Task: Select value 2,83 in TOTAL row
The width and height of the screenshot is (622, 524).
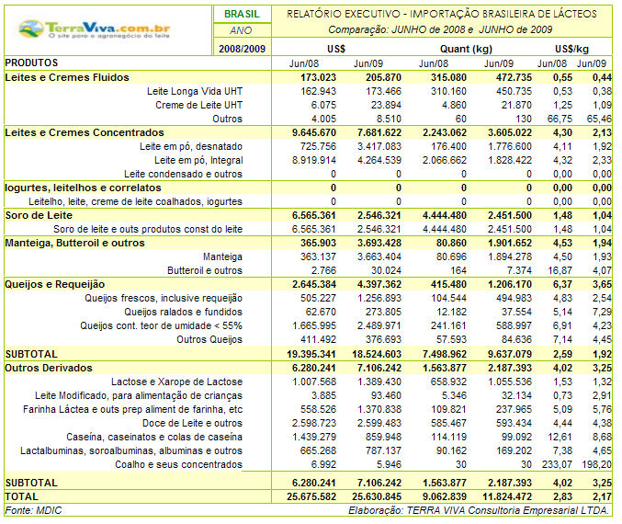Action: coord(562,496)
